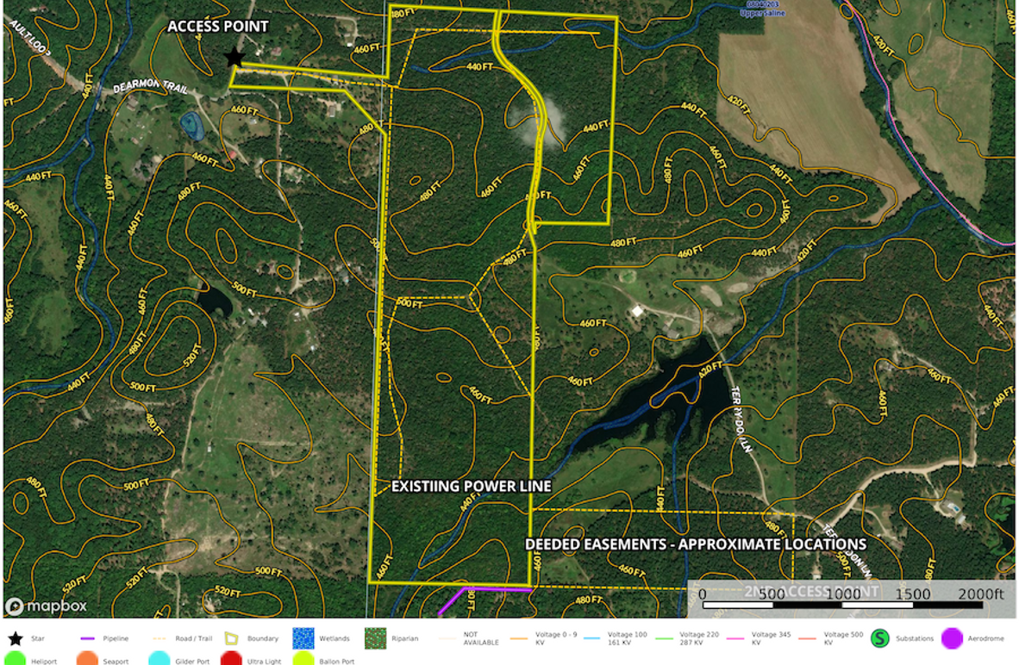Click the orange Seaport legend icon
Image resolution: width=1019 pixels, height=665 pixels.
click(87, 659)
